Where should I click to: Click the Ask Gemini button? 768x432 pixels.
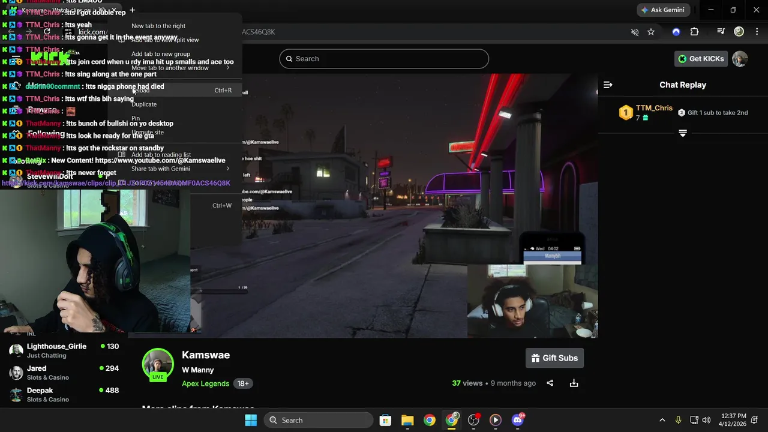click(x=663, y=10)
